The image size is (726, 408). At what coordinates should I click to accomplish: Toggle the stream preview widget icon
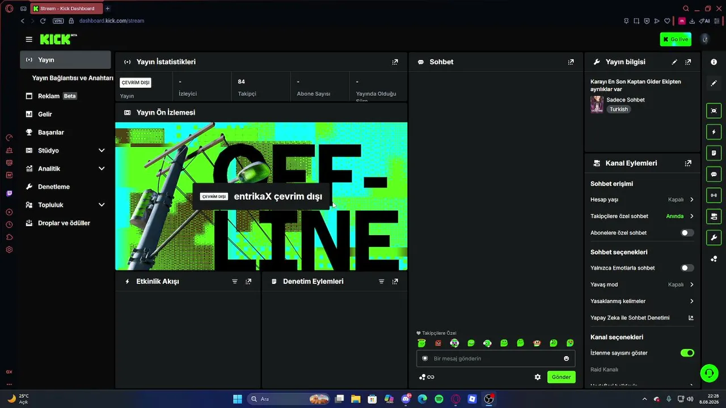714,110
